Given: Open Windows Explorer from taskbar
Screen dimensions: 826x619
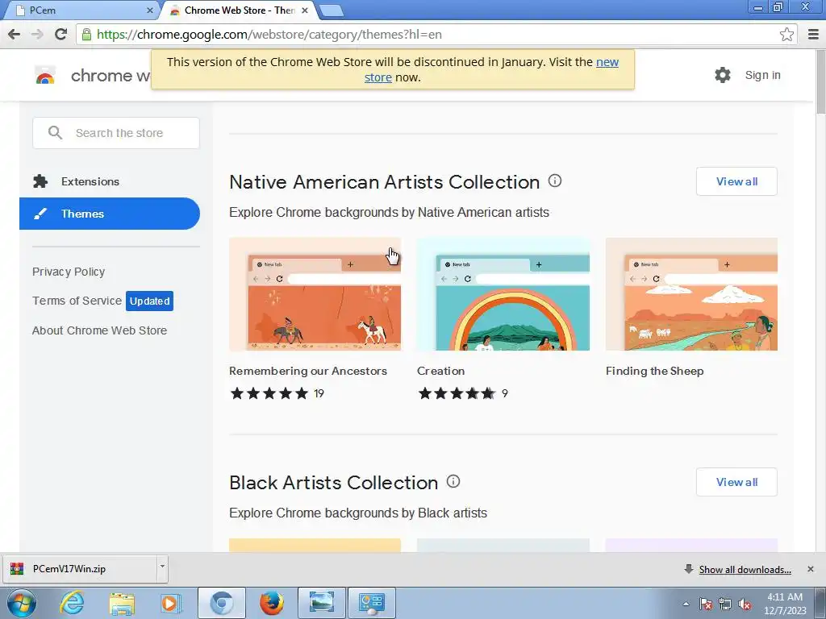Looking at the screenshot, I should click(122, 603).
